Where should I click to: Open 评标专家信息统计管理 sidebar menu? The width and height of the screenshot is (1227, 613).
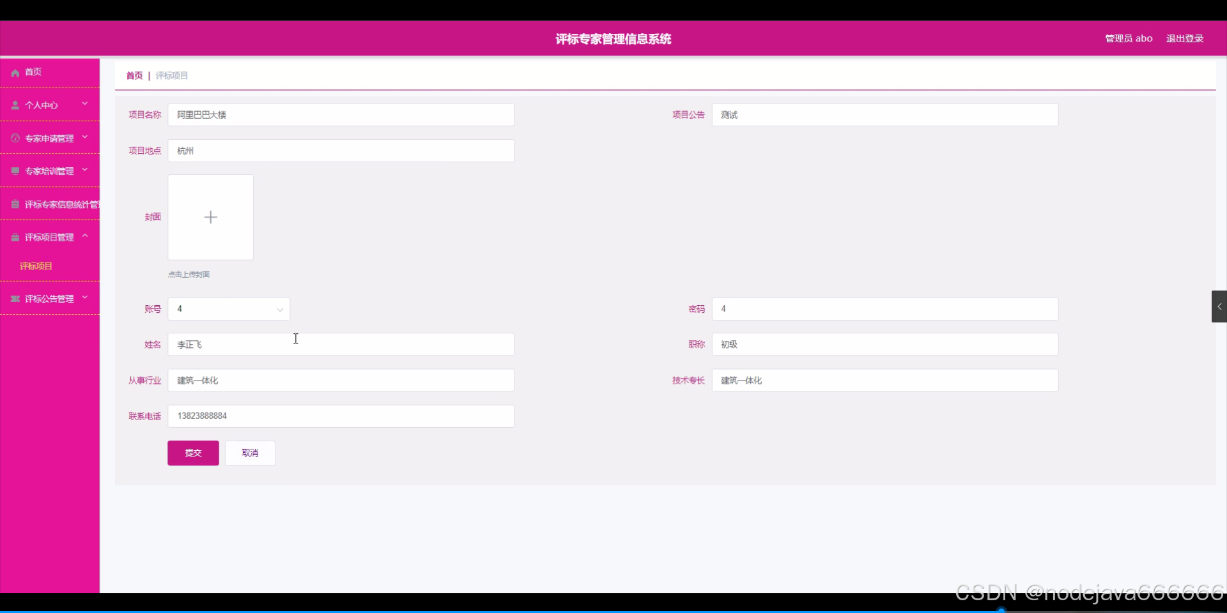click(50, 204)
